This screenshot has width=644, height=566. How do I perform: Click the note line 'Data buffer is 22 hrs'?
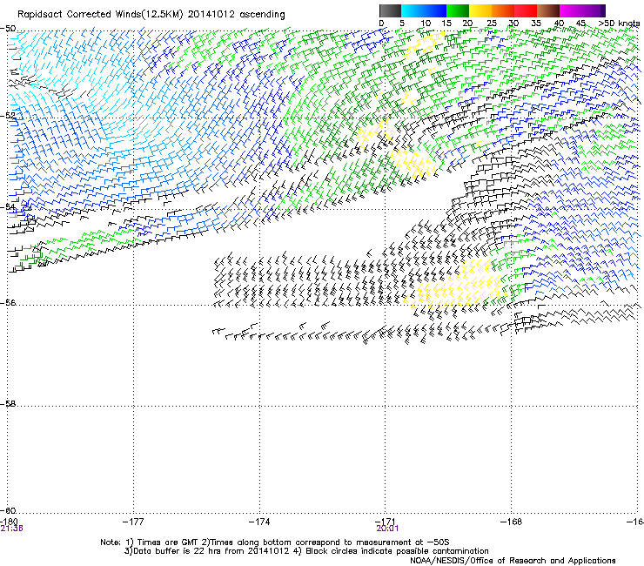pos(178,551)
